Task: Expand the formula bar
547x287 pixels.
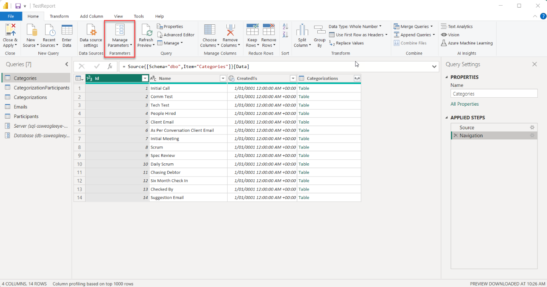Action: [x=435, y=66]
